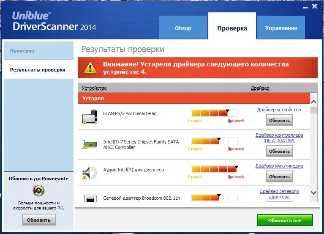Screen dimensions: 324x234
Task: Click the Uniblue DriverScanner 2014 logo
Action: click(x=54, y=22)
